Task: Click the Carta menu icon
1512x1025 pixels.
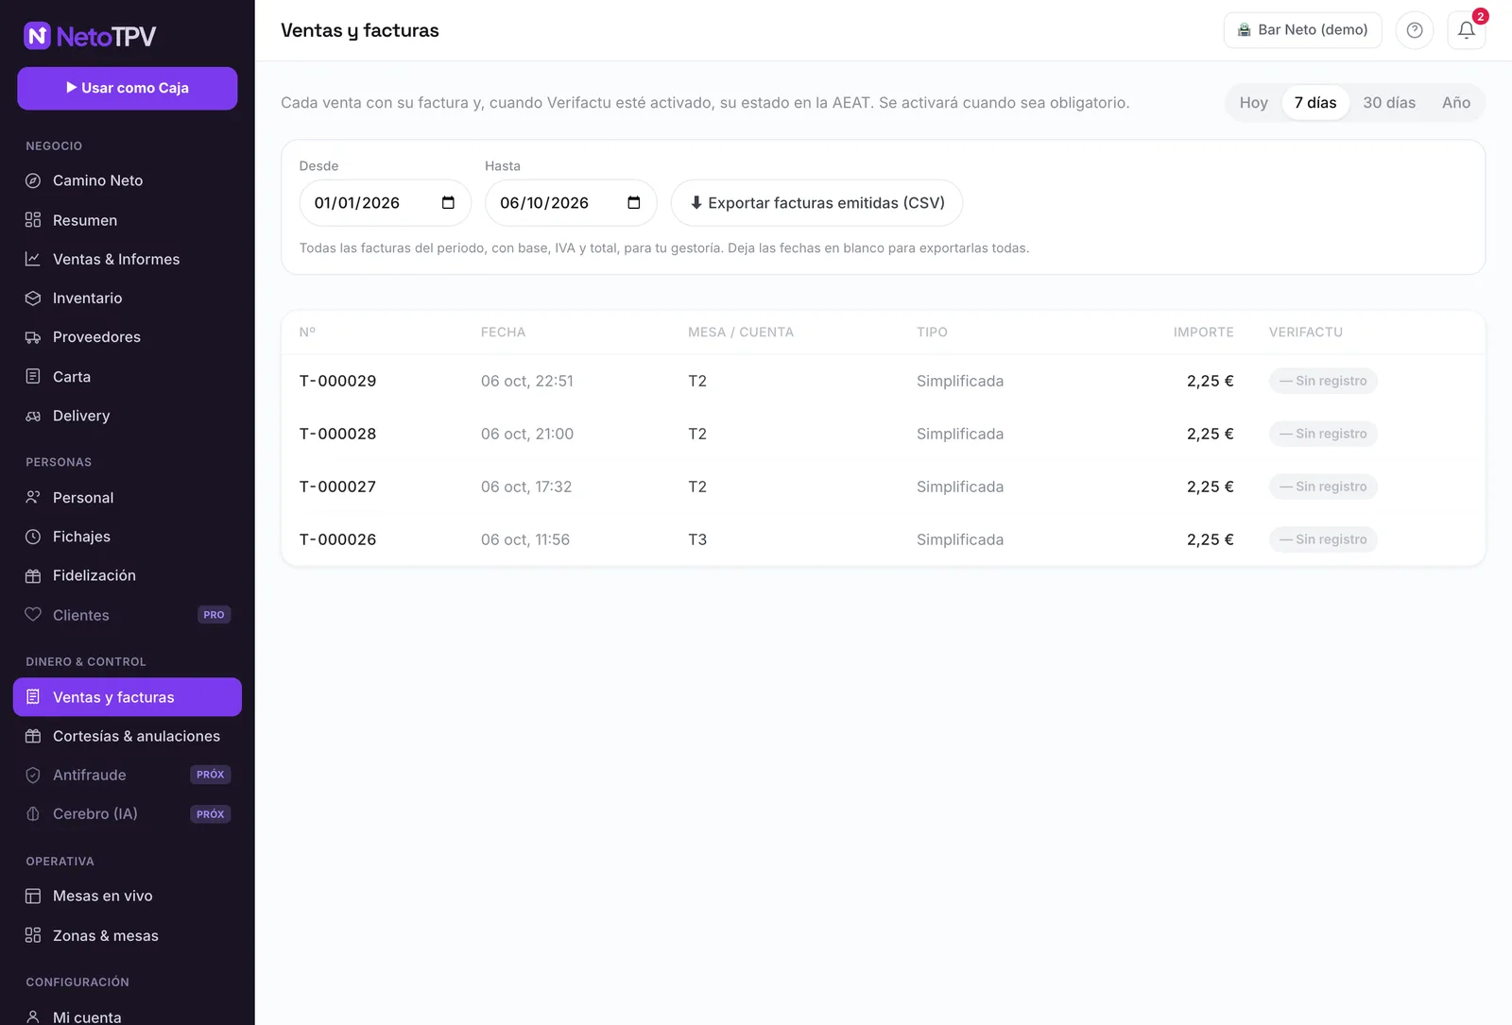Action: click(33, 376)
